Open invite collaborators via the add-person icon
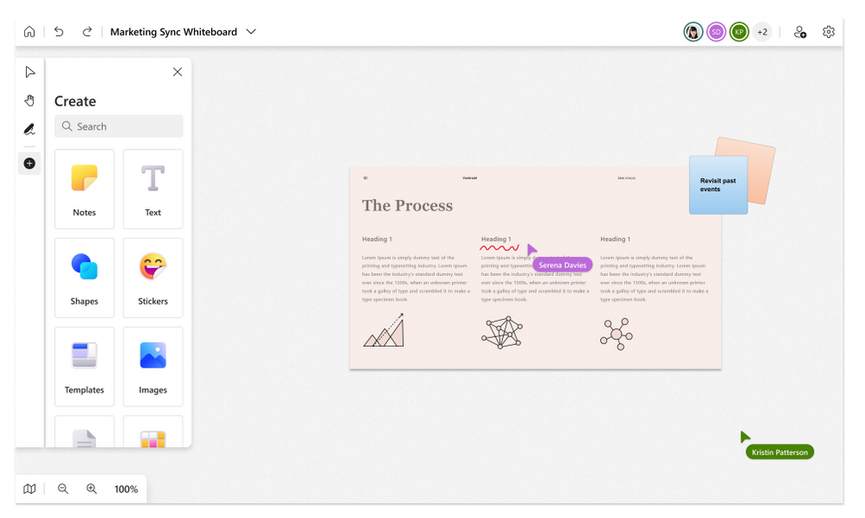Image resolution: width=865 pixels, height=518 pixels. pyautogui.click(x=799, y=31)
